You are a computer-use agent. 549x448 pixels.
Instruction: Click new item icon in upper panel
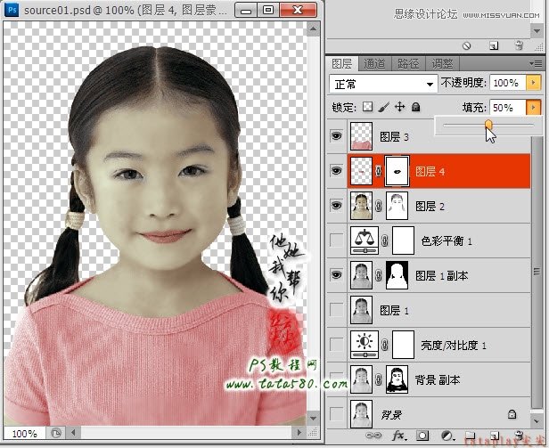494,45
